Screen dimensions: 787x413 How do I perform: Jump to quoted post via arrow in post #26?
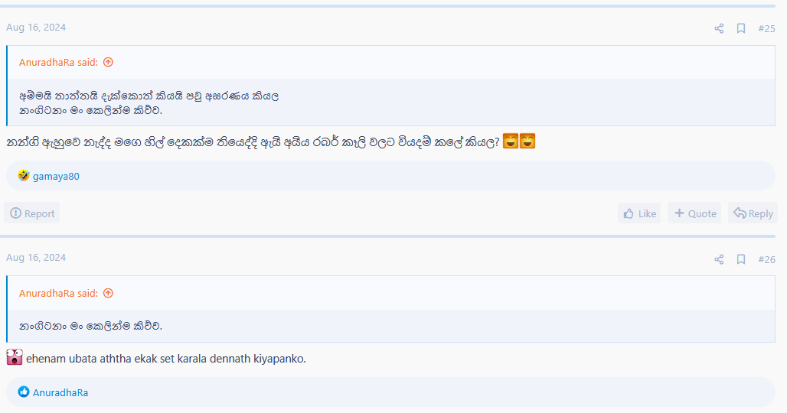[108, 293]
